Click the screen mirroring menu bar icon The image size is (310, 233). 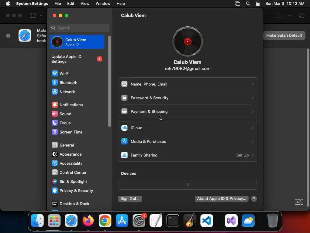237,4
